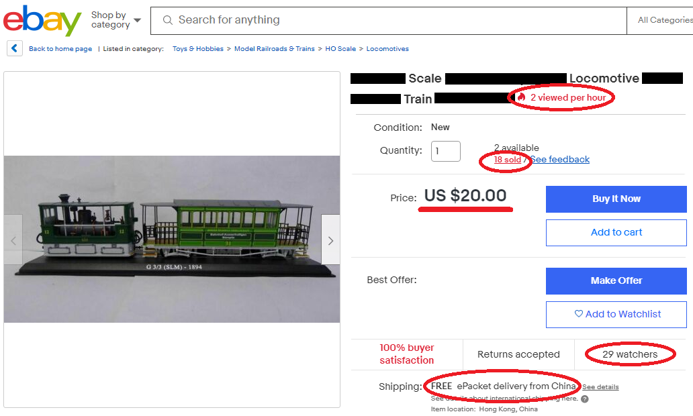Show the previous product image
Image resolution: width=693 pixels, height=416 pixels.
click(x=13, y=240)
